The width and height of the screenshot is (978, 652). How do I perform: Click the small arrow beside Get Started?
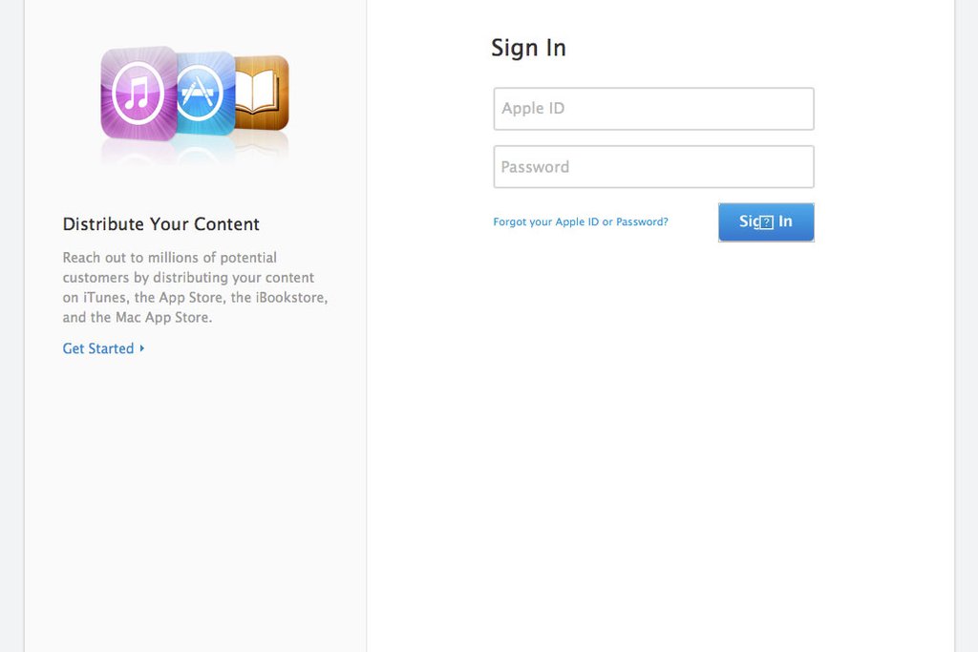pos(142,347)
